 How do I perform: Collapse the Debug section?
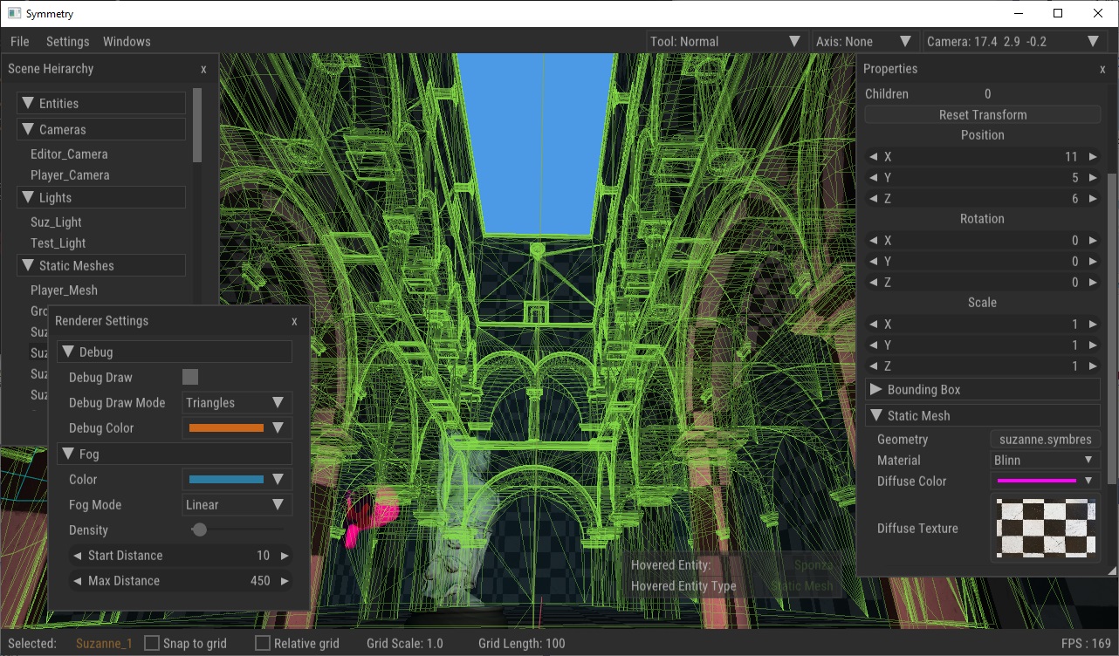pos(175,352)
